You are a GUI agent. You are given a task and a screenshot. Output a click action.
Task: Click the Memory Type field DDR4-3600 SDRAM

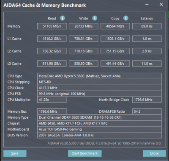[99, 117]
